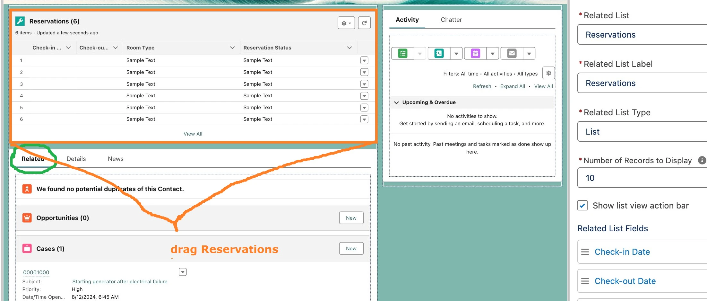Toggle the Show list view action bar checkbox
The width and height of the screenshot is (707, 301).
(x=582, y=205)
